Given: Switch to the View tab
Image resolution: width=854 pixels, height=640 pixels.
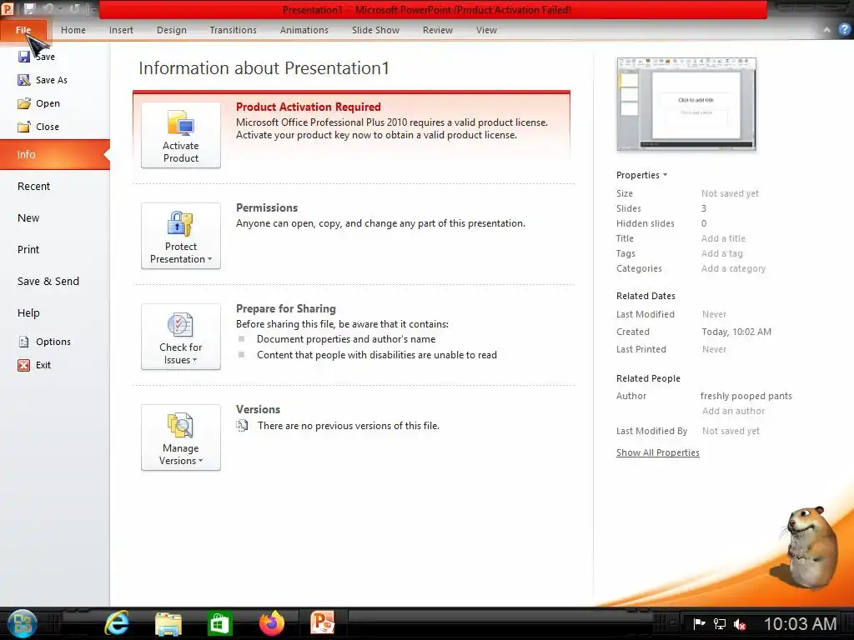Looking at the screenshot, I should 486,30.
